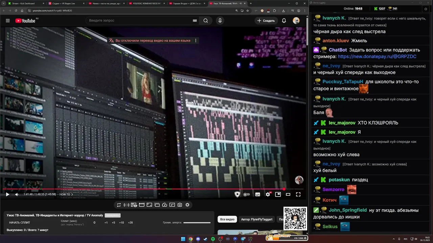The image size is (433, 243).
Task: Click the John_Springfield username in chat
Action: [x=348, y=210]
